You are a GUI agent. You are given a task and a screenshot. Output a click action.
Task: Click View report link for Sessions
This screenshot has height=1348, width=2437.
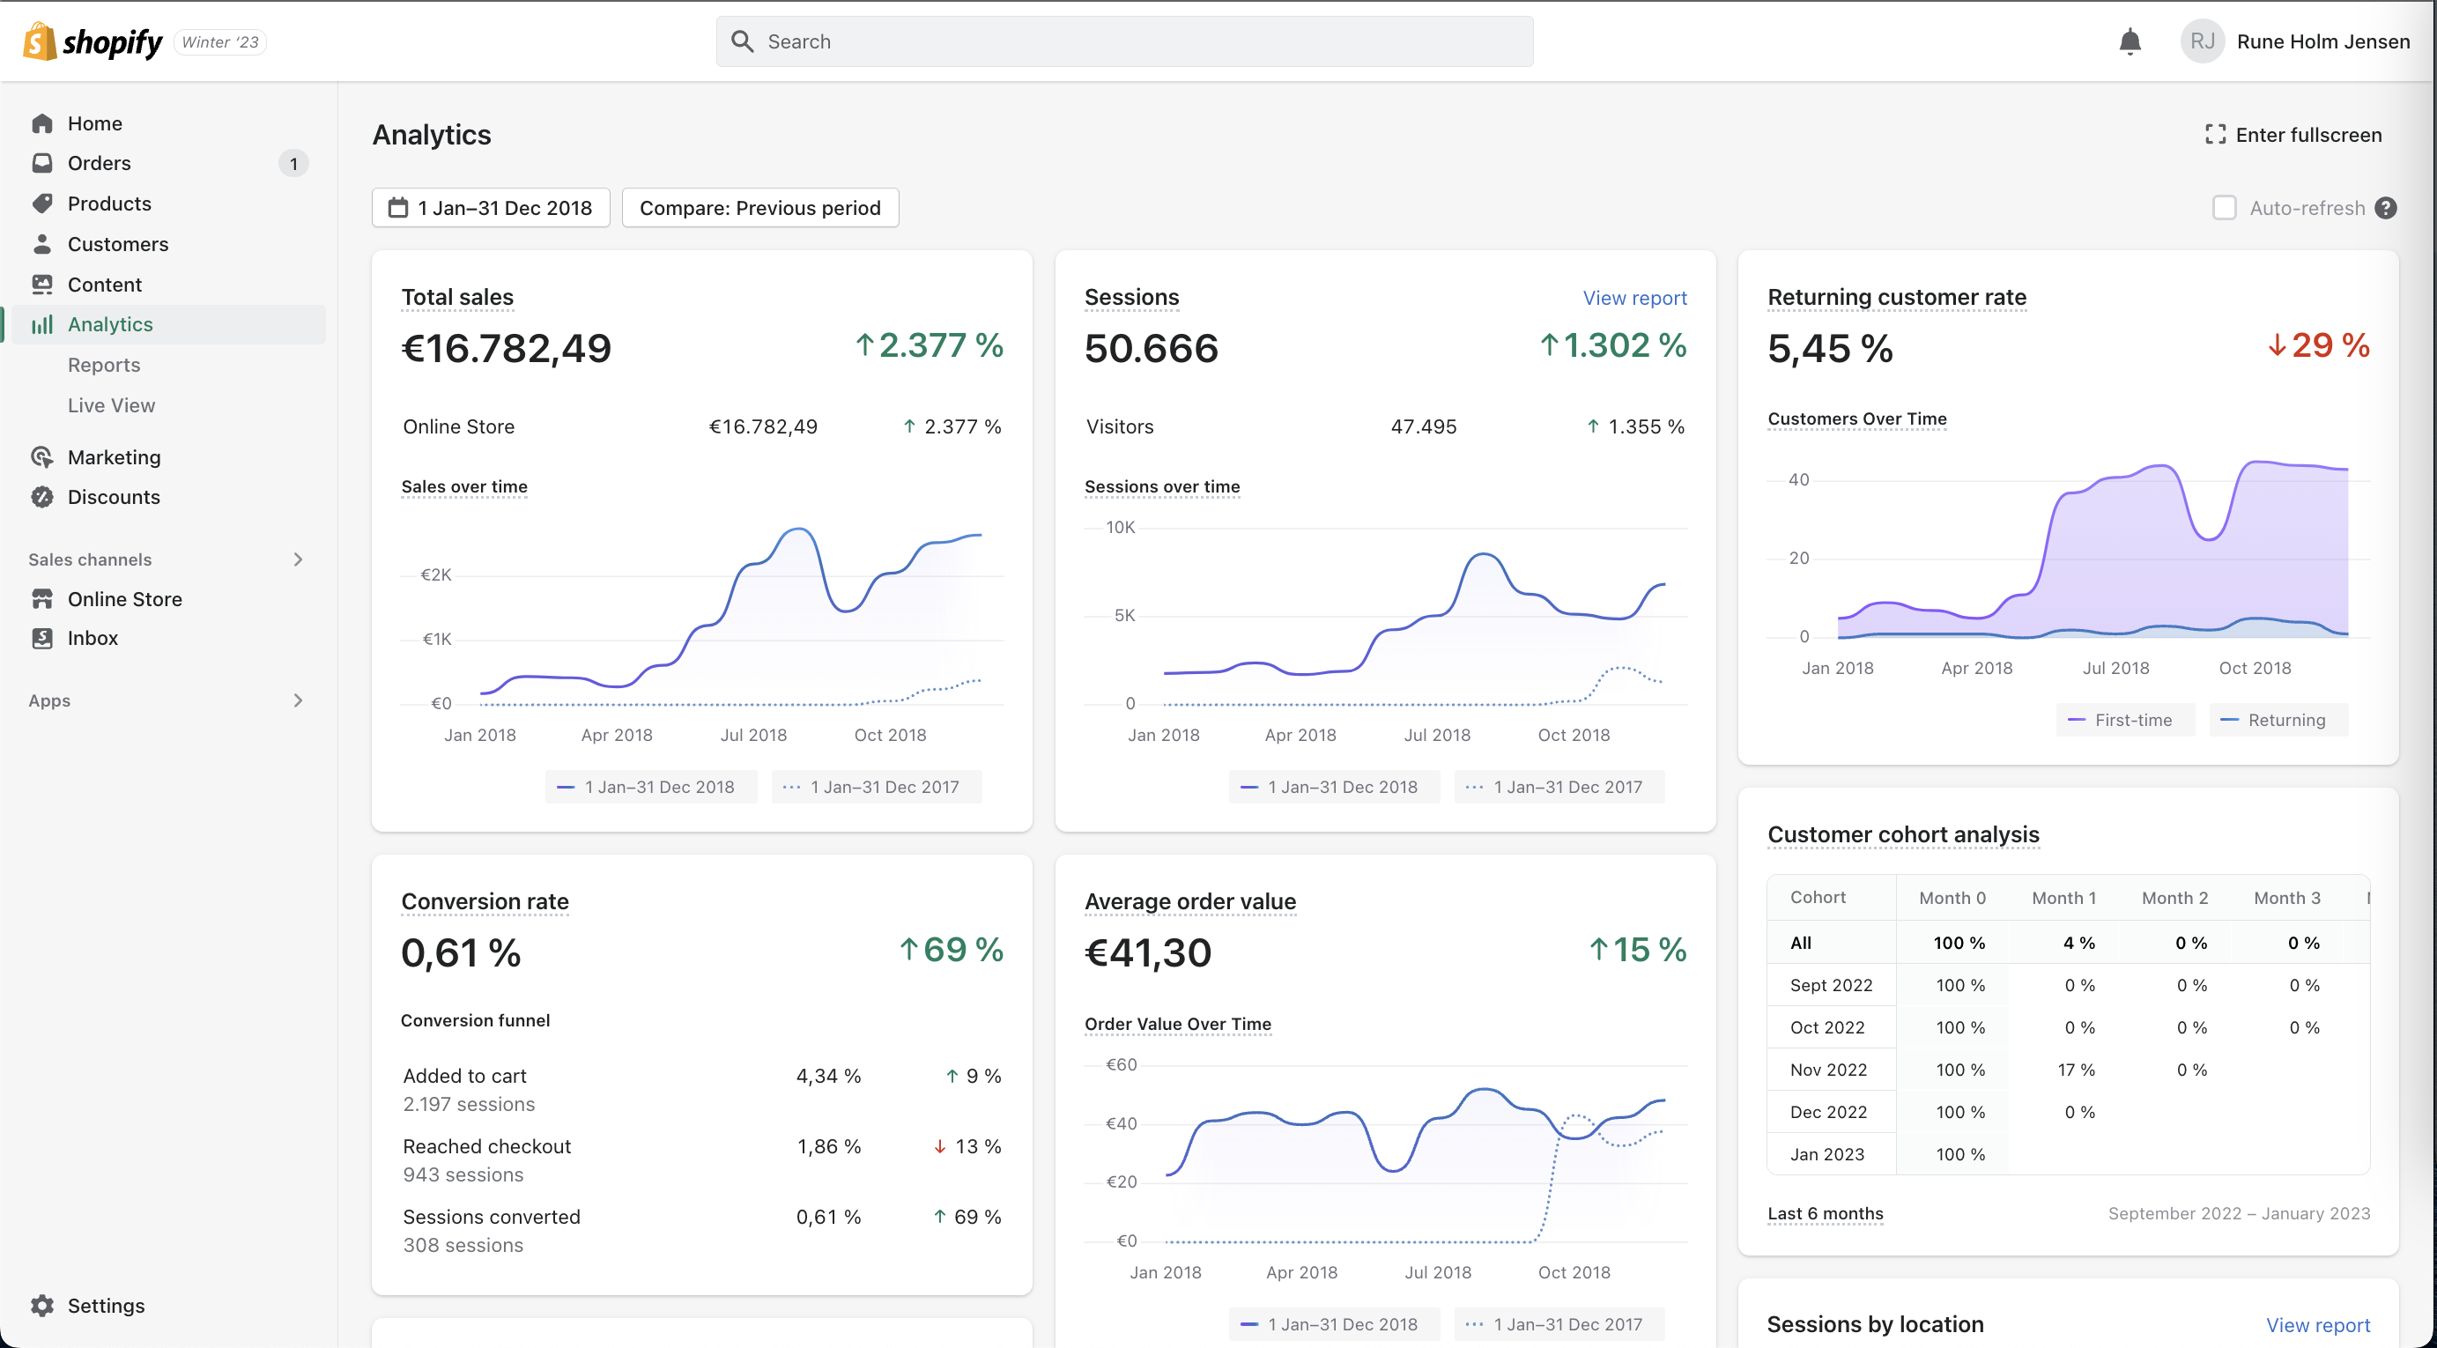click(1633, 298)
